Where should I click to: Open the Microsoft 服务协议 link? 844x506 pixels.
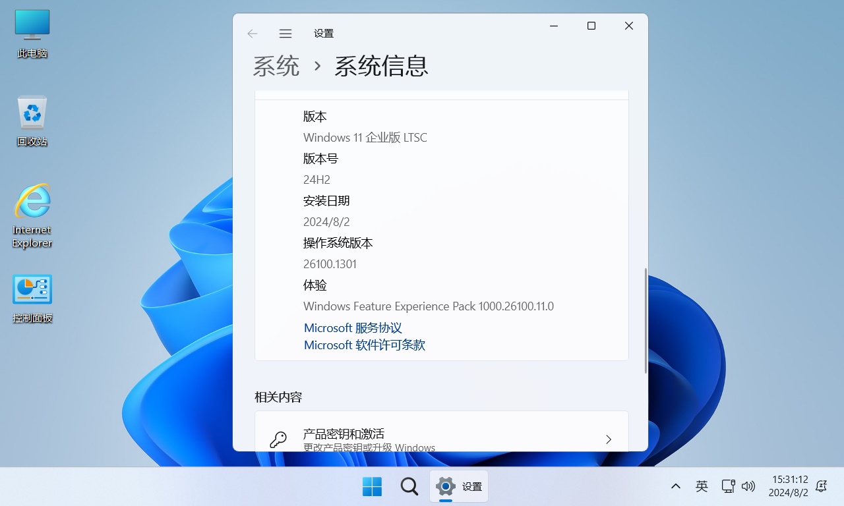tap(353, 327)
